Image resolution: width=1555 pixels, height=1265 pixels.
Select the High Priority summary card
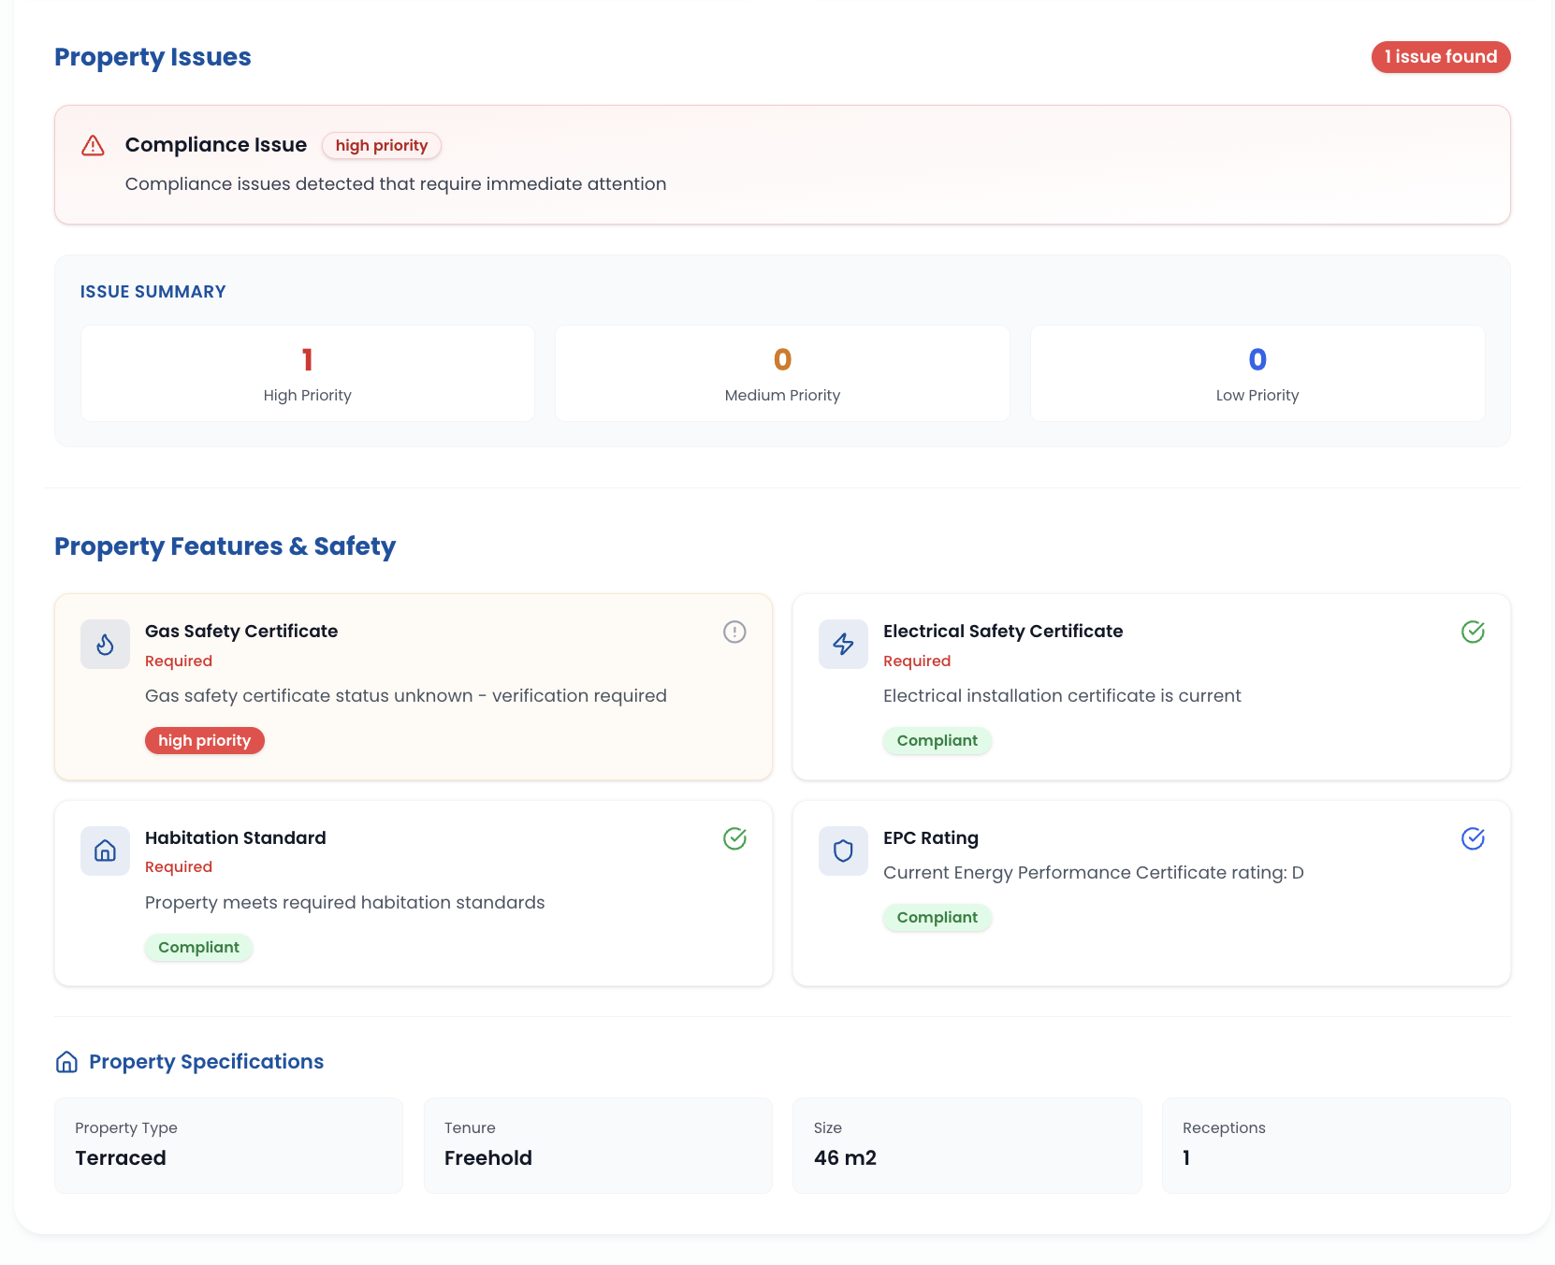click(308, 373)
